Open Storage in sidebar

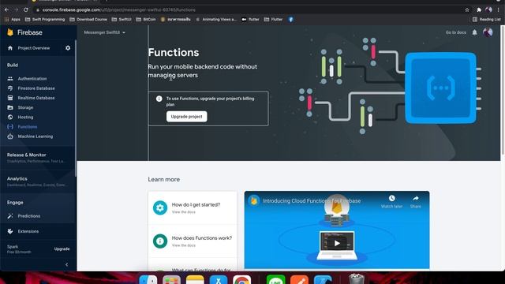pos(25,107)
